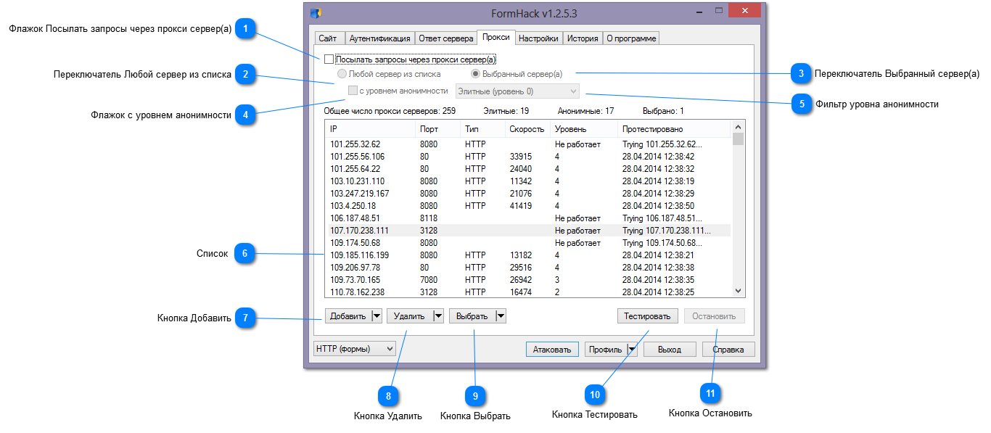Click numbered callout badge 11
Screen dimensions: 991x433
click(x=710, y=392)
